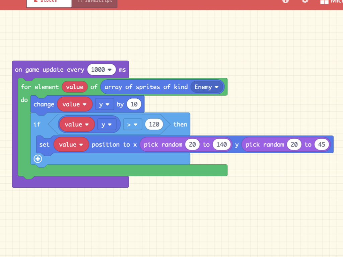Edit x pick random minimum 20 field

pos(192,145)
